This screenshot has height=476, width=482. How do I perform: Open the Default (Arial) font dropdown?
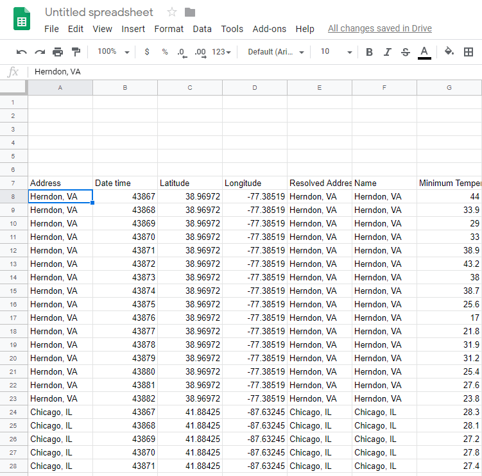click(x=276, y=52)
